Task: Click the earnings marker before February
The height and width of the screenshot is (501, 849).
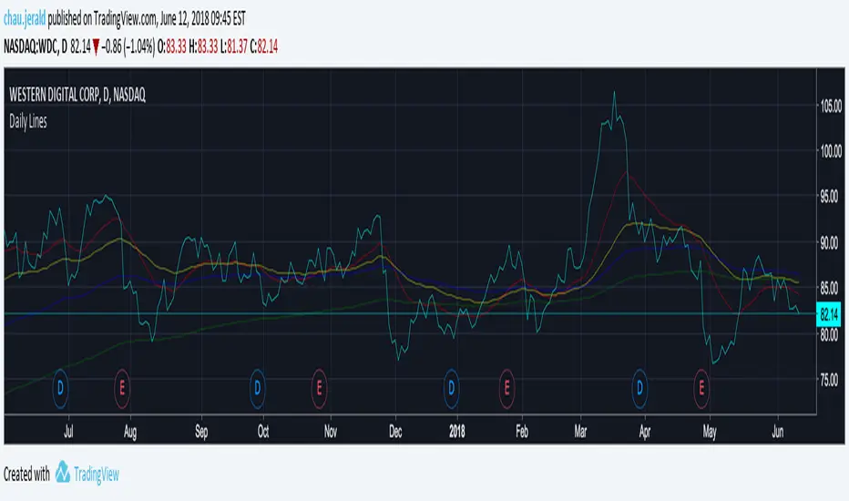Action: 506,388
